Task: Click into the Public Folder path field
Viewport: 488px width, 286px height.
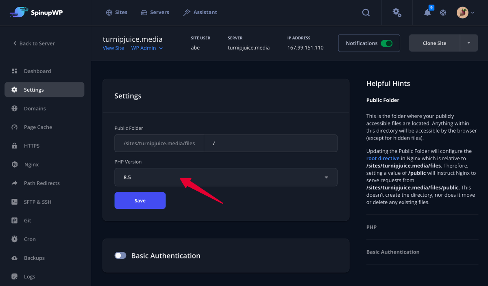Action: (x=270, y=143)
